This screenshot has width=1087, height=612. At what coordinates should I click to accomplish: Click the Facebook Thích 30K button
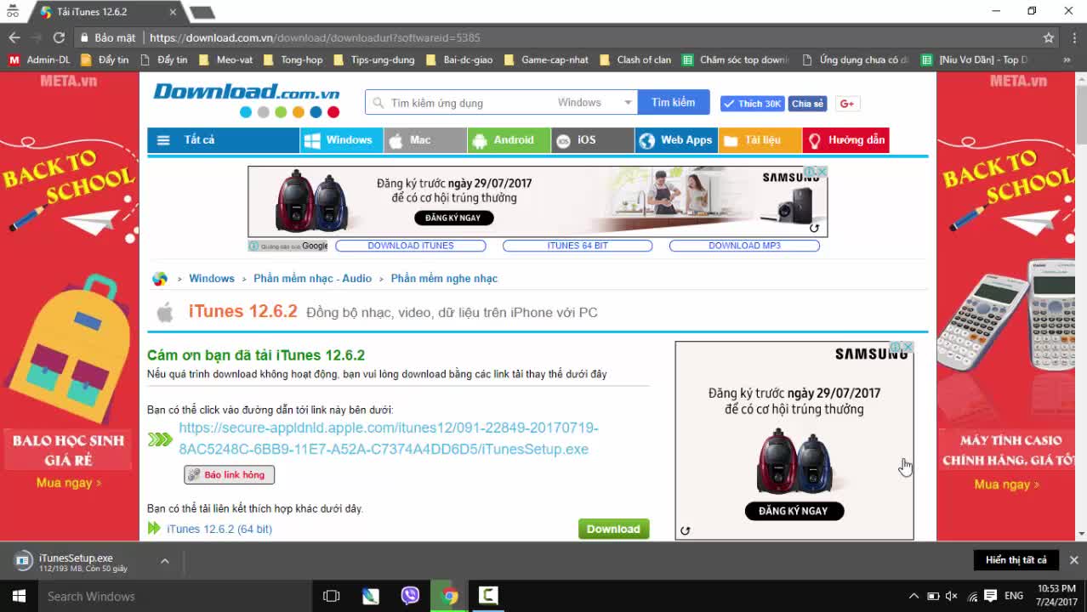(752, 104)
